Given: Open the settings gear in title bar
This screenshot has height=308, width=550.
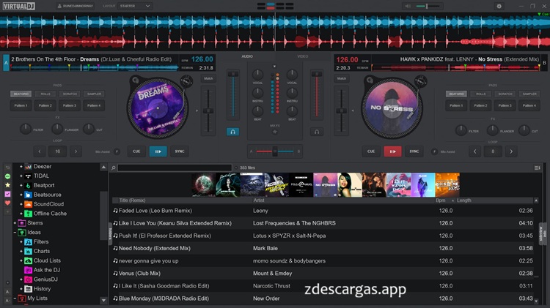Looking at the screenshot, I should point(499,6).
